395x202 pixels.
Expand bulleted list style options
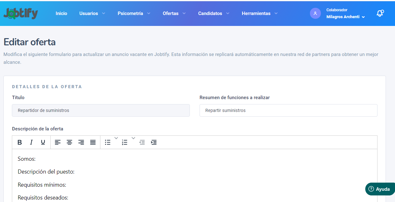click(116, 138)
